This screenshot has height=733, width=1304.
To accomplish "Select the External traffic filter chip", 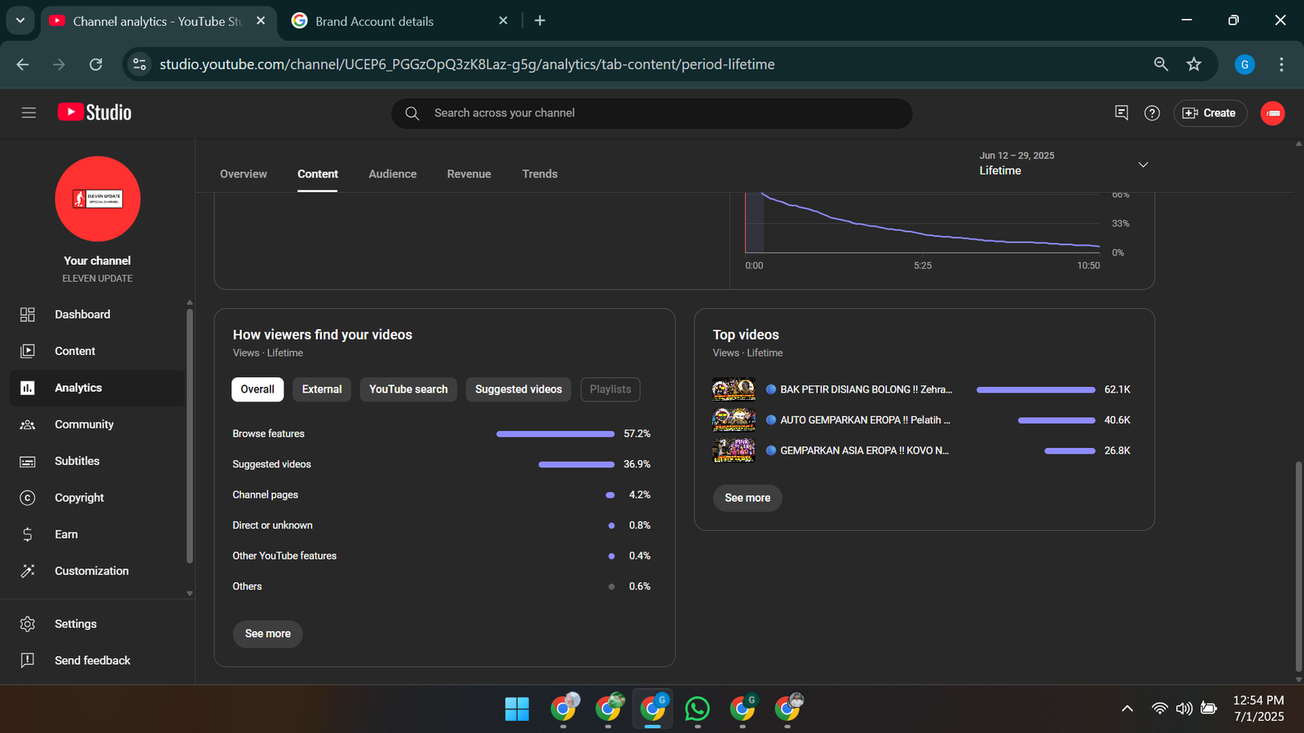I will [322, 389].
